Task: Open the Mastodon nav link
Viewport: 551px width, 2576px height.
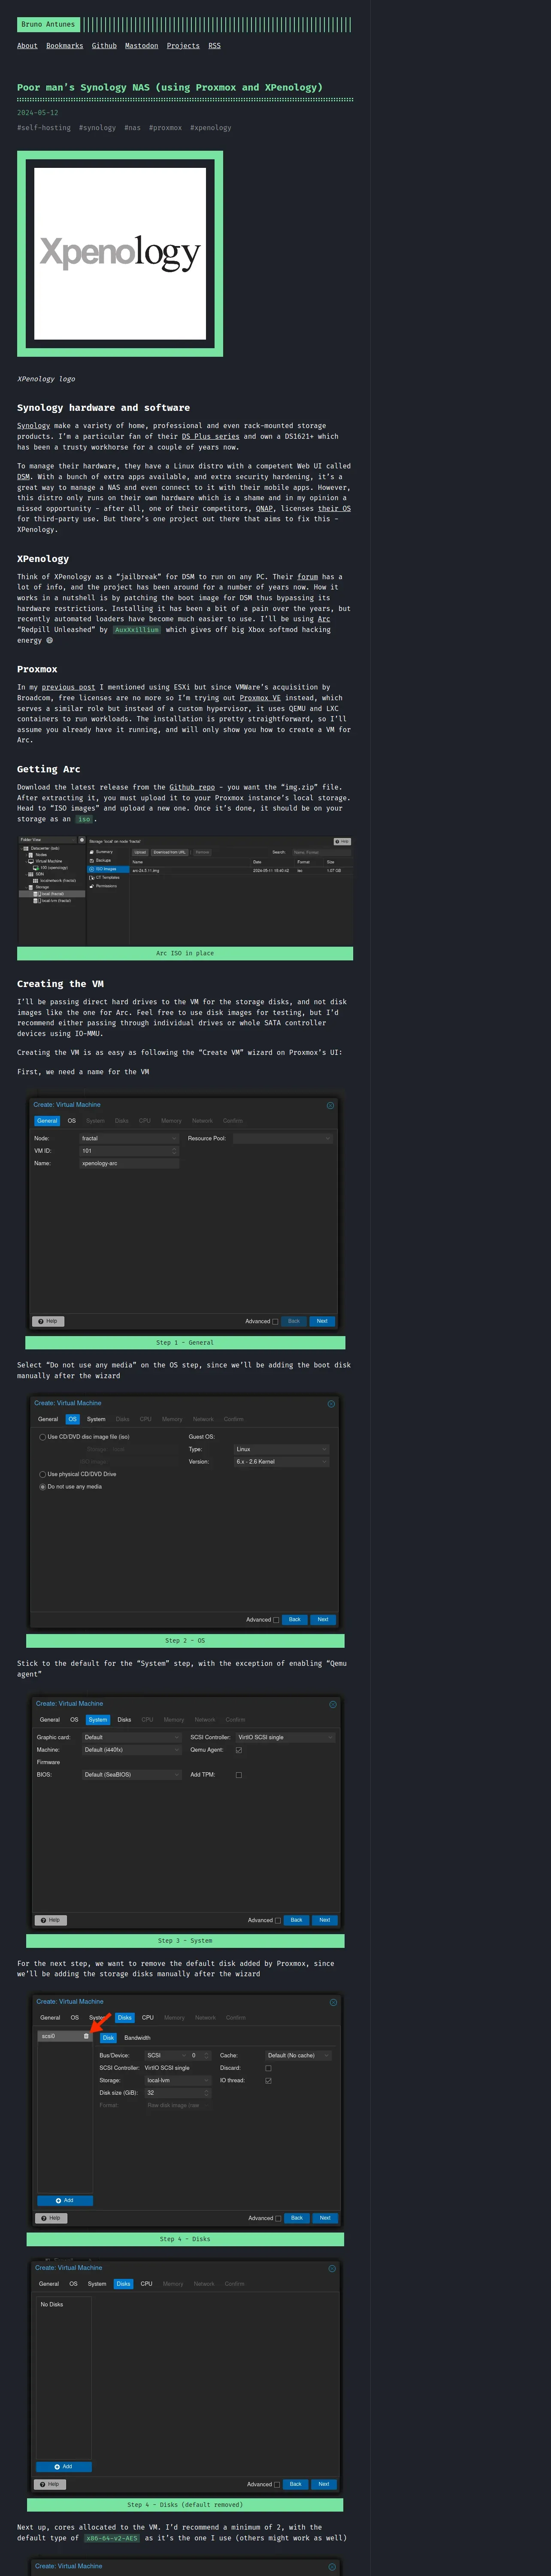Action: [141, 45]
